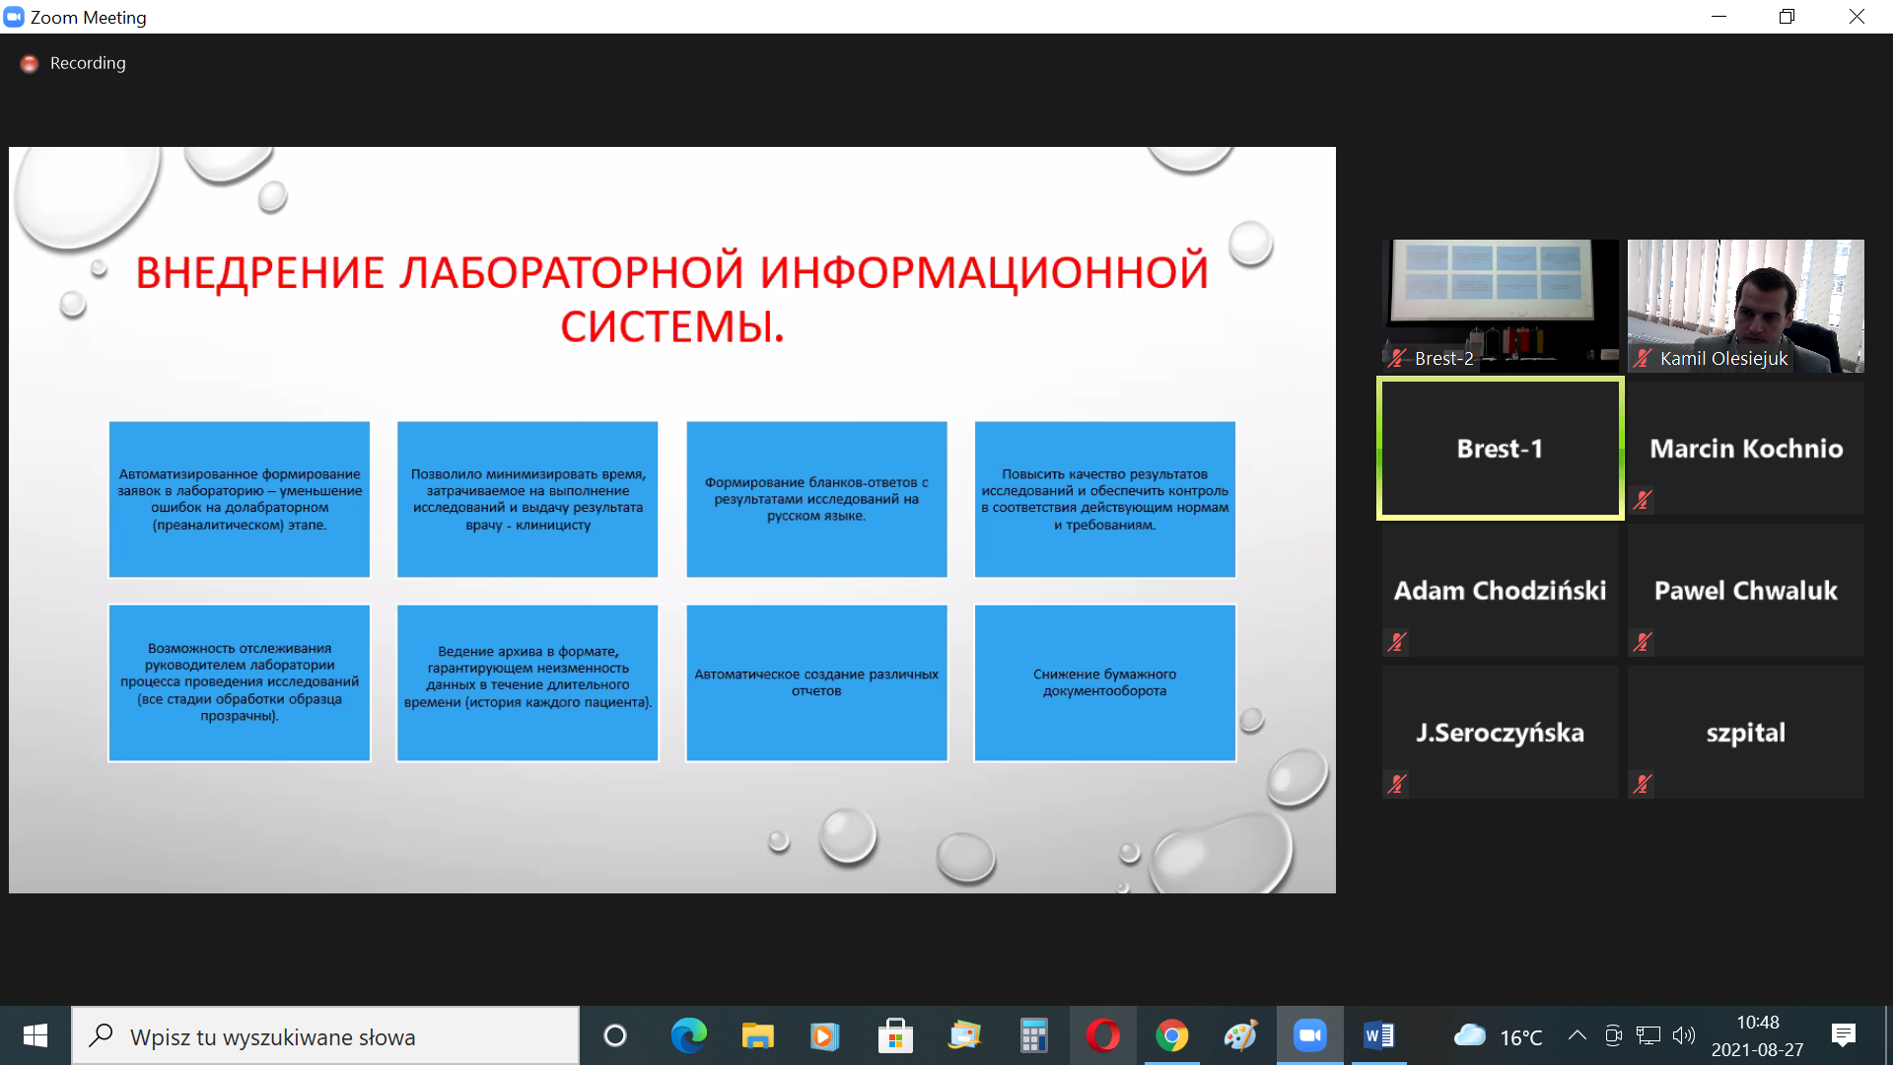Open Google Chrome from the taskbar
Screen dimensions: 1893x1065
pos(1171,1035)
